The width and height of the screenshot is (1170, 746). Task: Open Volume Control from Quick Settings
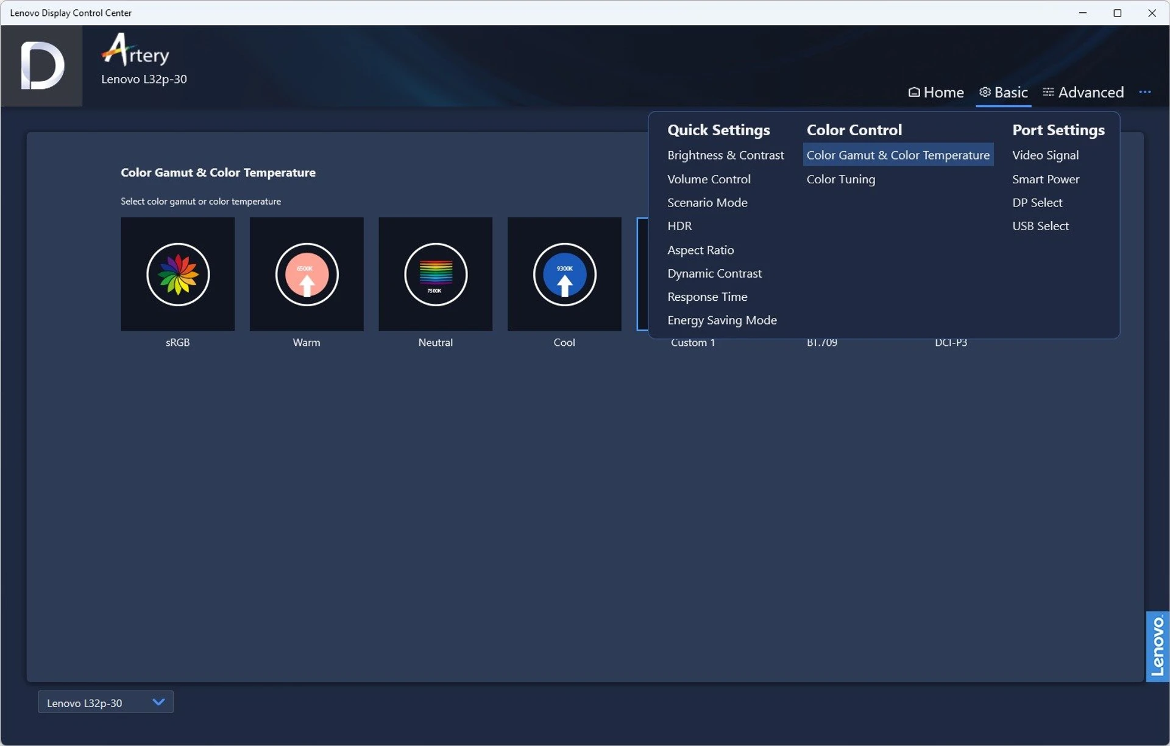point(709,179)
